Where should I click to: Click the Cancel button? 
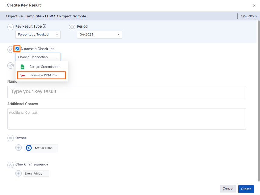coord(228,189)
